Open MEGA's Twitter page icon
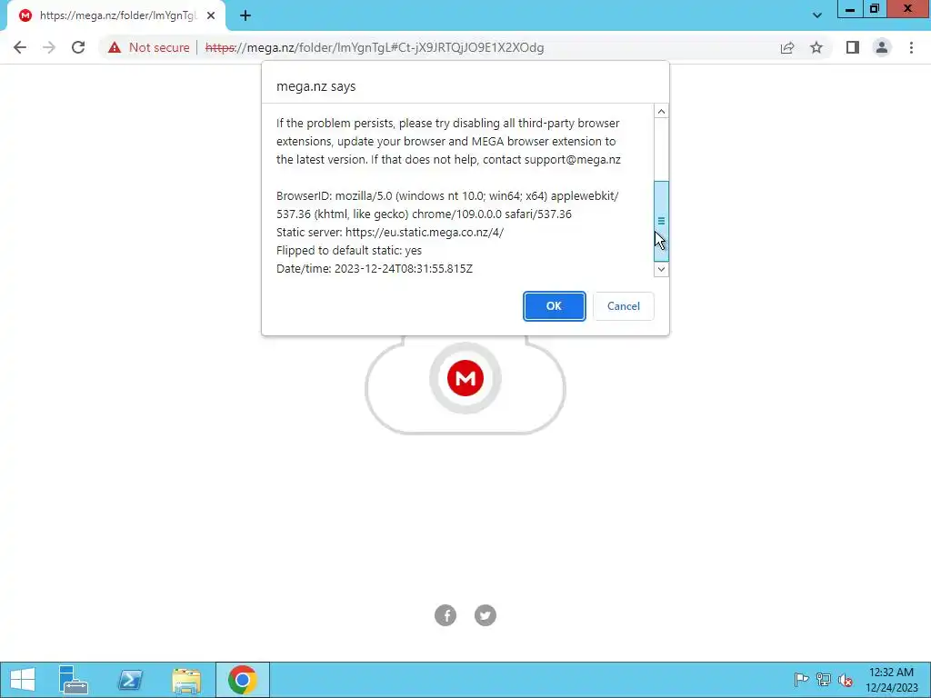The height and width of the screenshot is (698, 931). [x=486, y=615]
